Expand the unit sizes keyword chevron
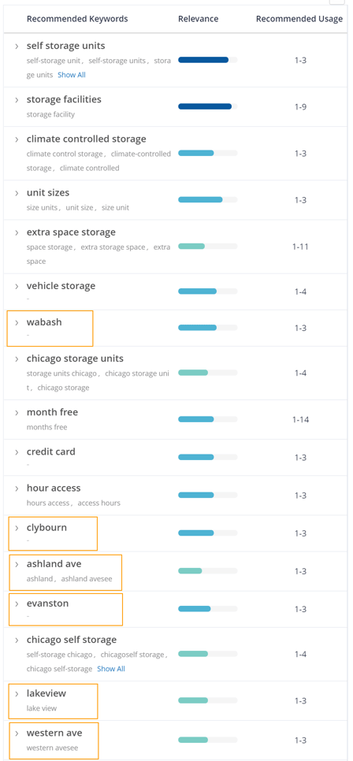353x761 pixels. [17, 193]
